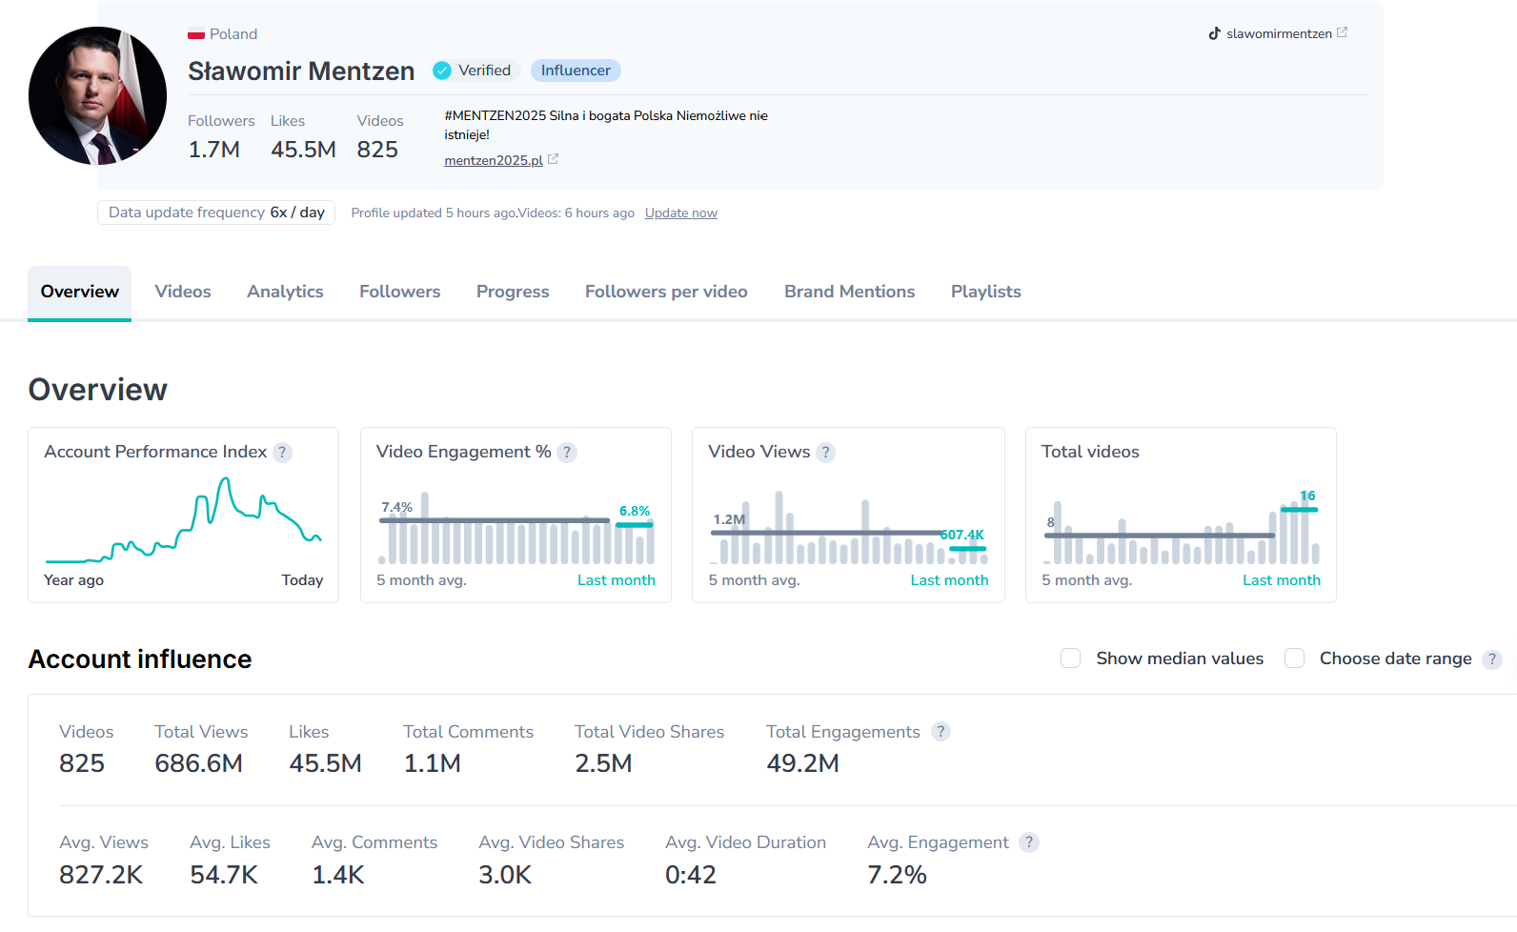Click help icon next to Video Engagement %
The width and height of the screenshot is (1517, 932).
(x=567, y=453)
